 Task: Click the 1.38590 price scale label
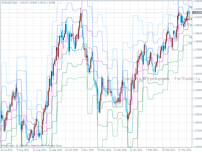pyautogui.click(x=197, y=42)
